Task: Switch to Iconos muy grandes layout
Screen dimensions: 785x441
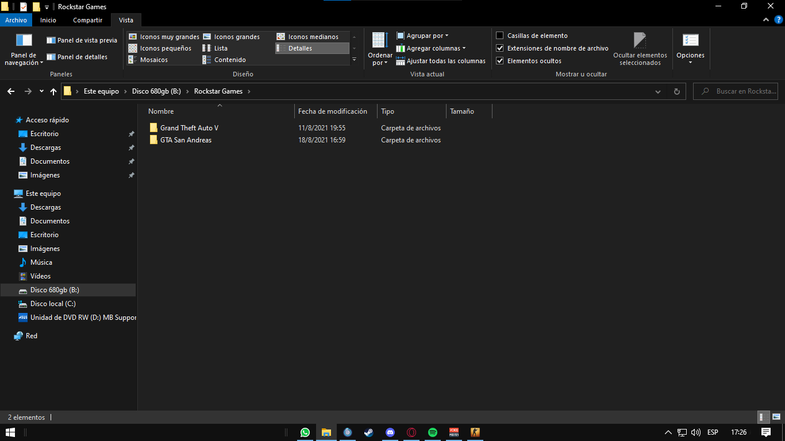Action: (164, 37)
